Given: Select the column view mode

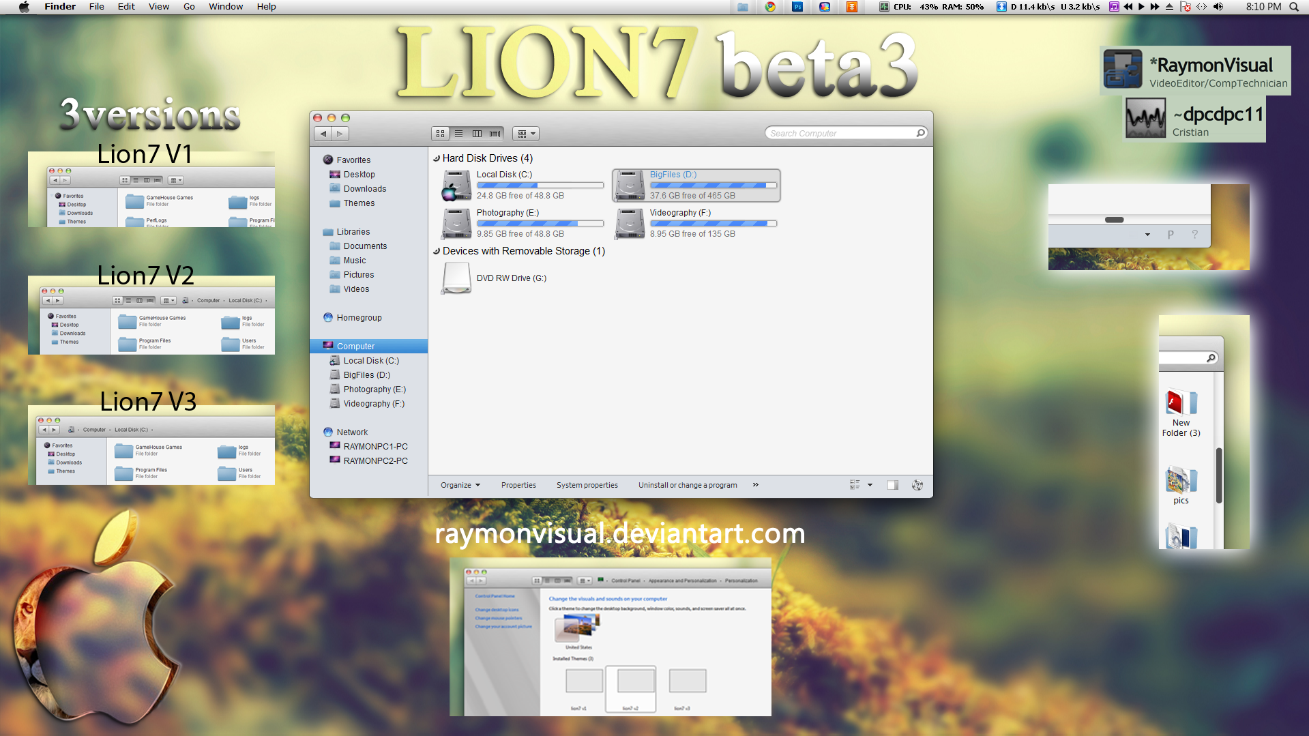Looking at the screenshot, I should (x=477, y=134).
